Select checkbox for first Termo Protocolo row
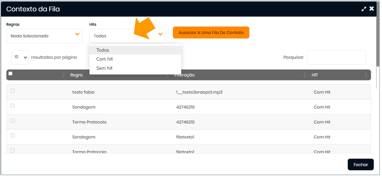This screenshot has height=177, width=382. click(13, 121)
